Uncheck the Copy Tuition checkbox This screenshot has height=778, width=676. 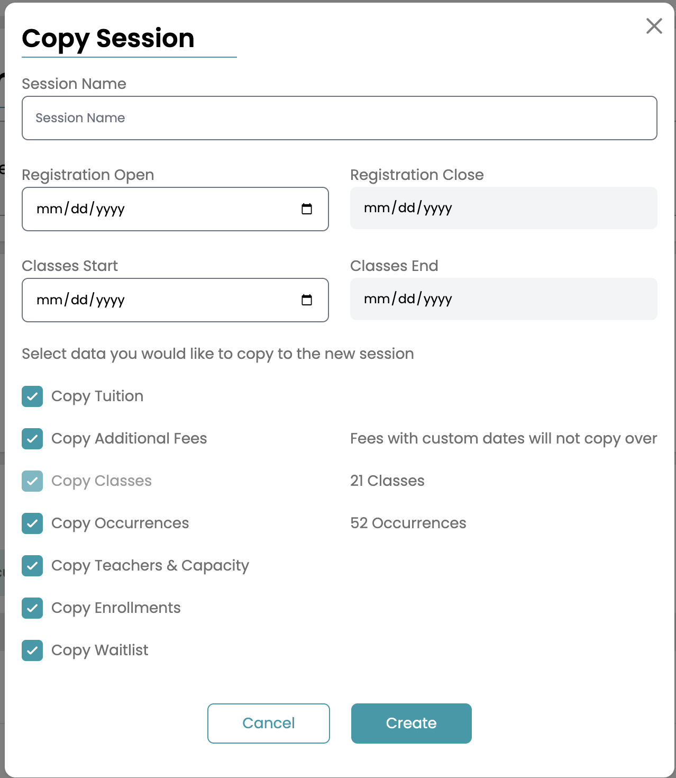click(x=32, y=396)
